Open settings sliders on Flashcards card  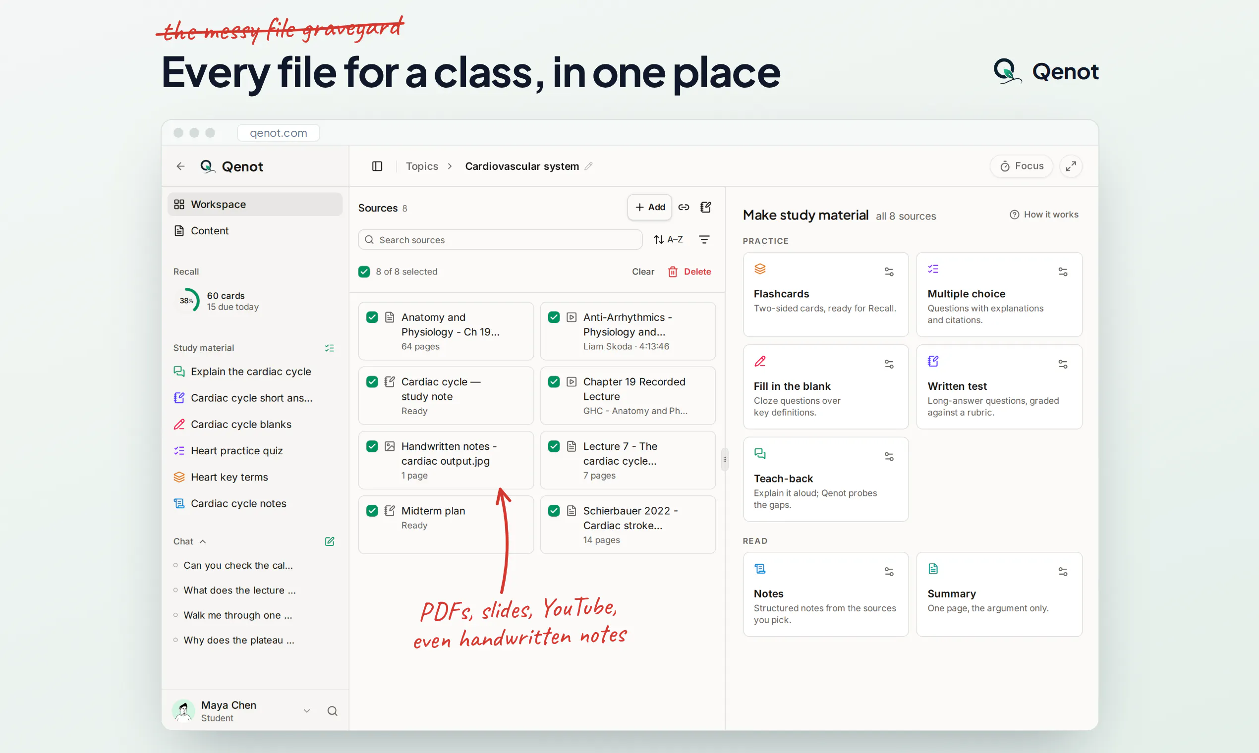[x=889, y=272]
